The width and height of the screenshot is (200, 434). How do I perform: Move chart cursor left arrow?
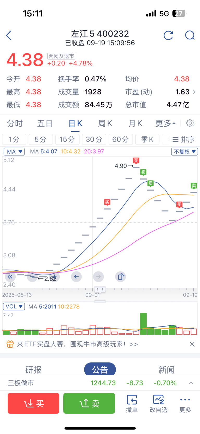click(76, 277)
